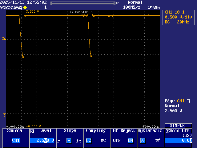The width and height of the screenshot is (197, 148).
Task: Choose the wide hysteresis icon
Action: 158,141
